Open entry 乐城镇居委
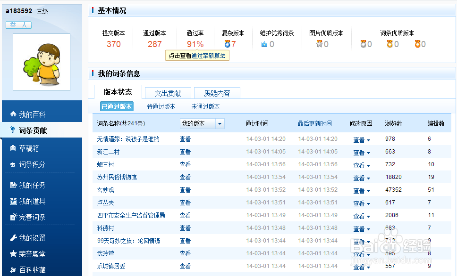Screen dimensions: 457x276 click(x=111, y=266)
